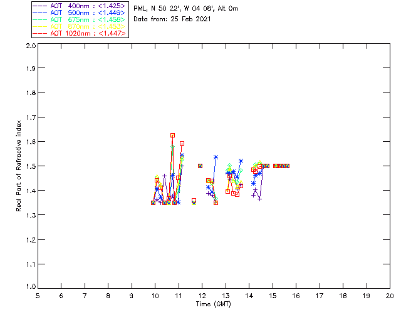Click the 1.5 y-axis tick label
The height and width of the screenshot is (320, 401).
[31, 166]
